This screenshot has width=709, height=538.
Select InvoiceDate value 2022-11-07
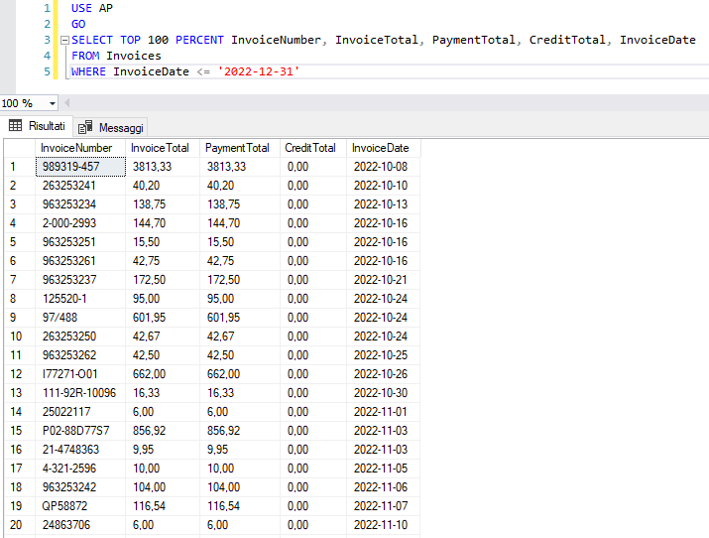coord(383,506)
